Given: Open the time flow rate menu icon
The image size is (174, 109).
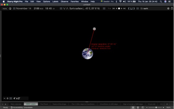Looking at the screenshot, I should tap(104, 9).
